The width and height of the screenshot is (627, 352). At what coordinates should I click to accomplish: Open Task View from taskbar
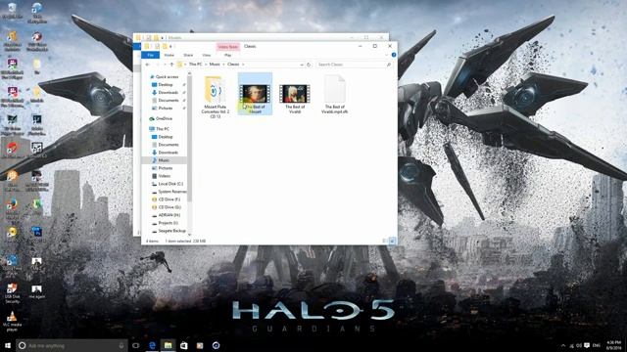click(136, 345)
